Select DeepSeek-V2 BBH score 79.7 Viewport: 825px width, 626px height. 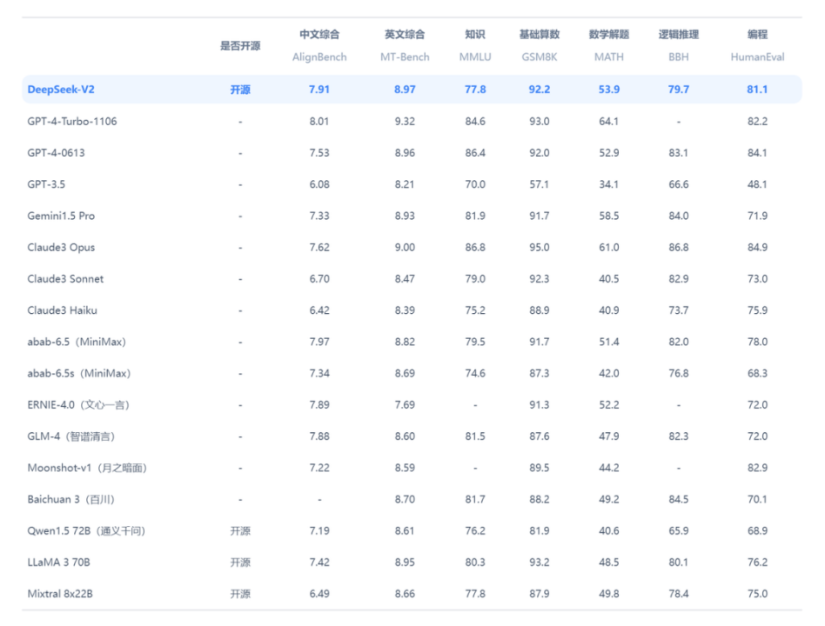(x=679, y=90)
